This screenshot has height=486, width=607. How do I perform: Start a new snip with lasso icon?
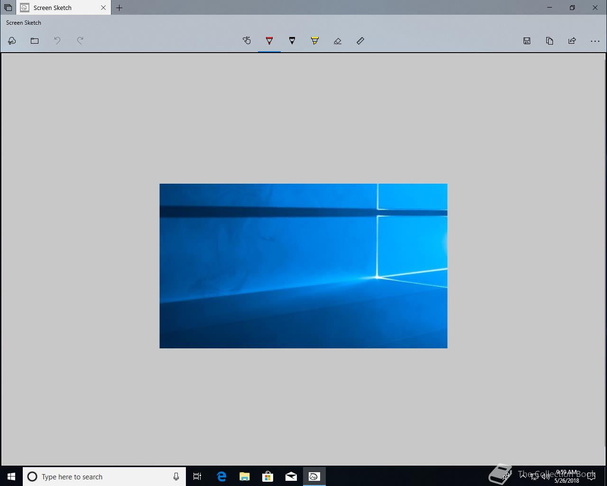(x=12, y=41)
